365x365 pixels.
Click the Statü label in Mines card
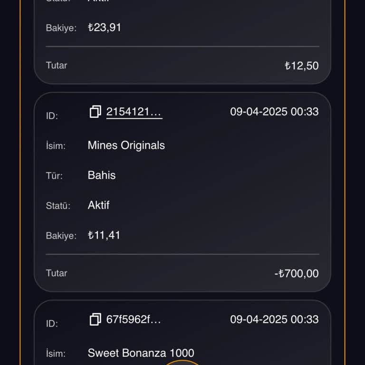58,206
